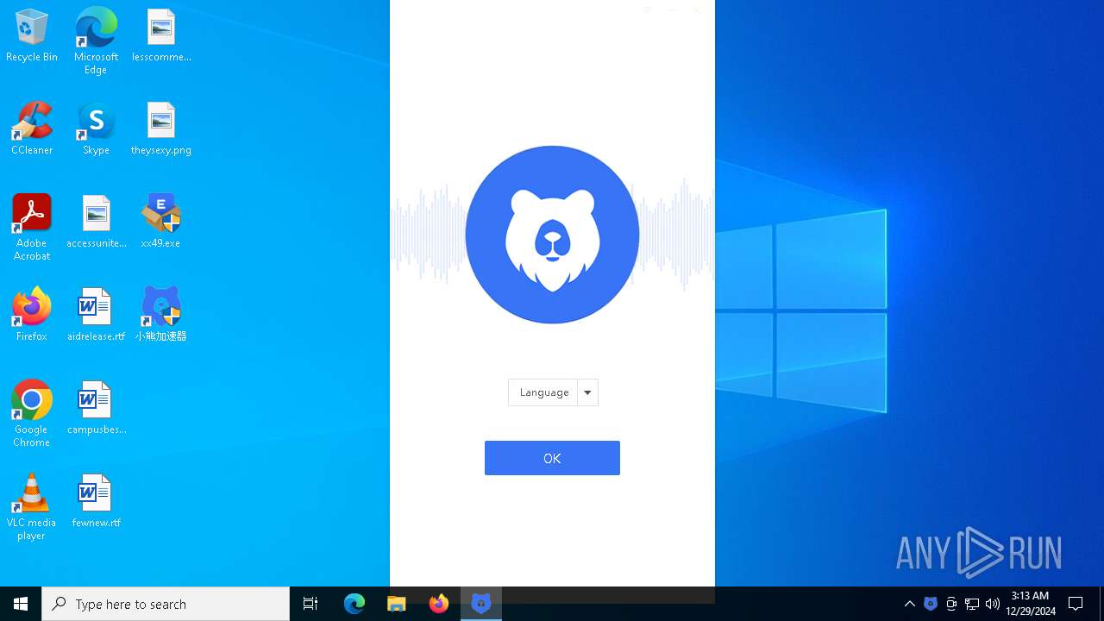The image size is (1104, 621).
Task: Select the Microsoft Edge desktop shortcut
Action: [x=96, y=41]
